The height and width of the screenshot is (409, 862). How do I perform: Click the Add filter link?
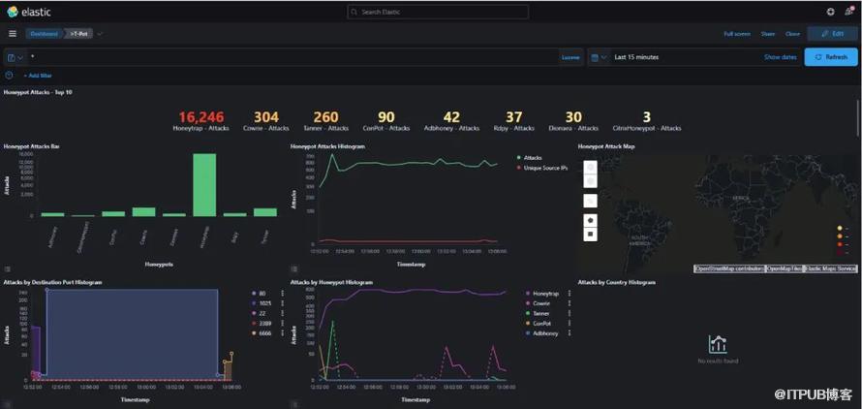40,75
